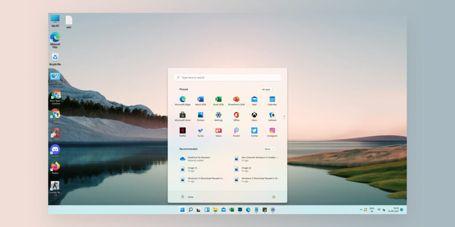Viewport: 455px width, 227px height.
Task: Open Word 2016 from pinned apps
Action: pyautogui.click(x=200, y=100)
